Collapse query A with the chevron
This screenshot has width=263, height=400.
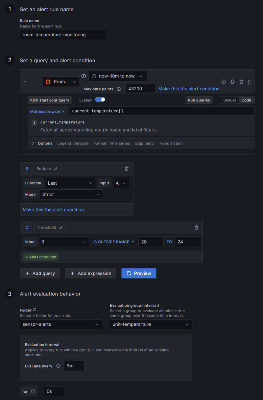(x=25, y=82)
